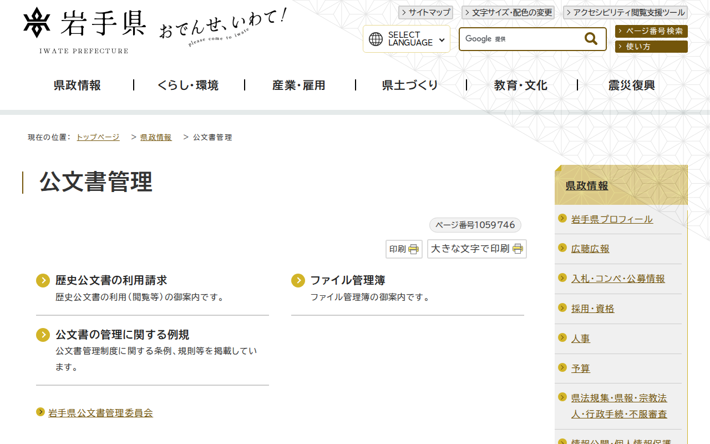Open the サイトマップ link
The width and height of the screenshot is (710, 444).
click(425, 12)
